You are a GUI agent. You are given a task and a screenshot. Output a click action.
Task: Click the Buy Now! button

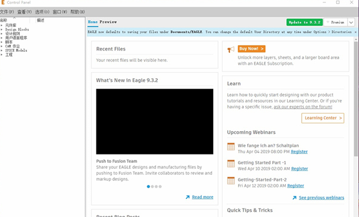click(251, 49)
